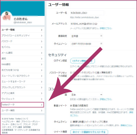Click the chevron next to ミュートするキーワード
This screenshot has height=135, width=137.
point(41,82)
